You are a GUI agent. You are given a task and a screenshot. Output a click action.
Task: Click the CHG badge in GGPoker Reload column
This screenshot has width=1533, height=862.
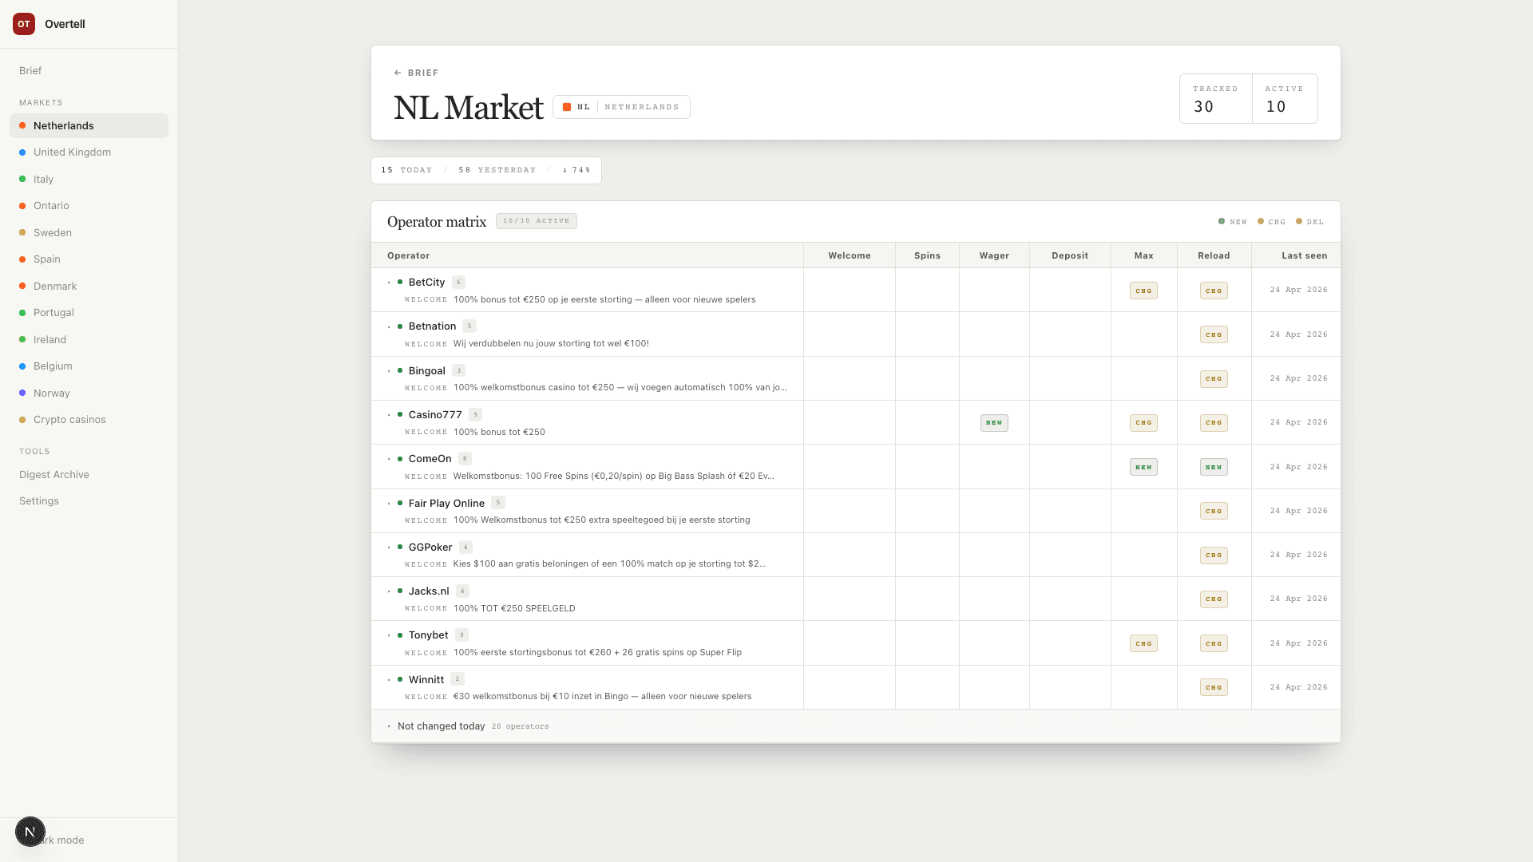tap(1214, 555)
